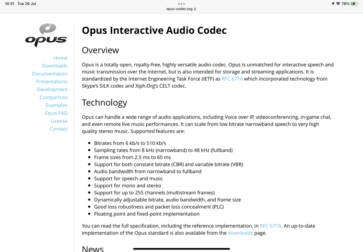The height and width of the screenshot is (252, 363).
Task: Click the Overview heading
Action: 100,50
